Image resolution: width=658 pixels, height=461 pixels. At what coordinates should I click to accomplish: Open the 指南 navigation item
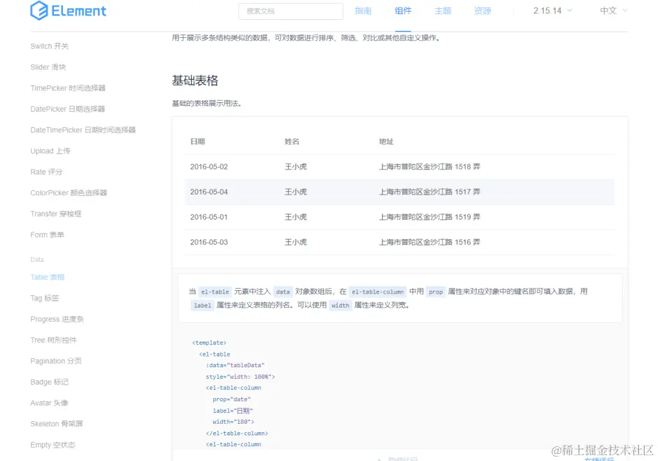[x=363, y=11]
